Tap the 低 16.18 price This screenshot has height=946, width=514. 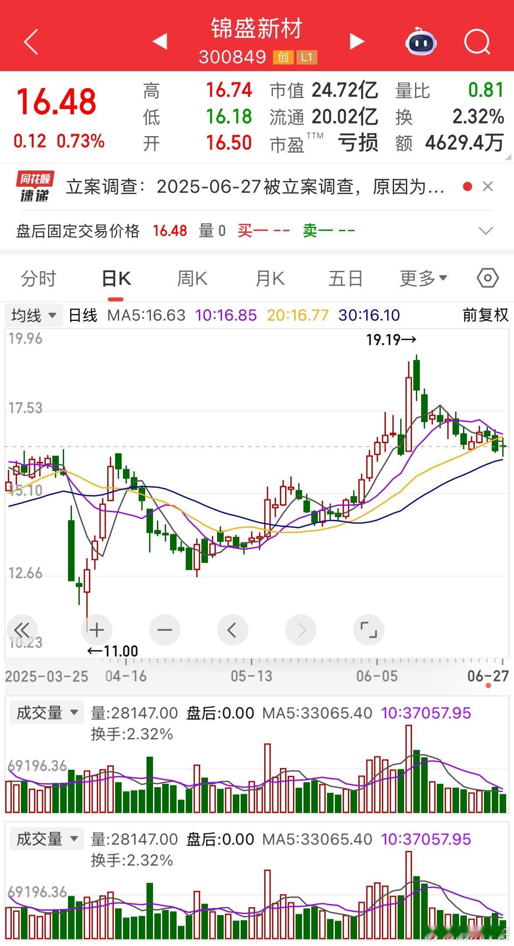pyautogui.click(x=197, y=116)
